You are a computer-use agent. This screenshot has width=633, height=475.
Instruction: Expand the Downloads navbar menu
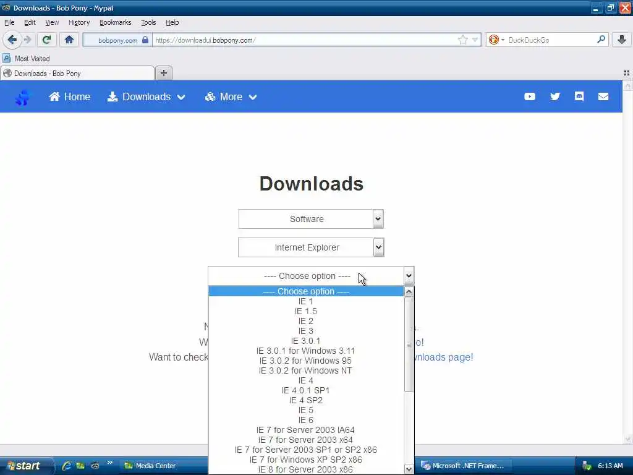[x=146, y=97]
